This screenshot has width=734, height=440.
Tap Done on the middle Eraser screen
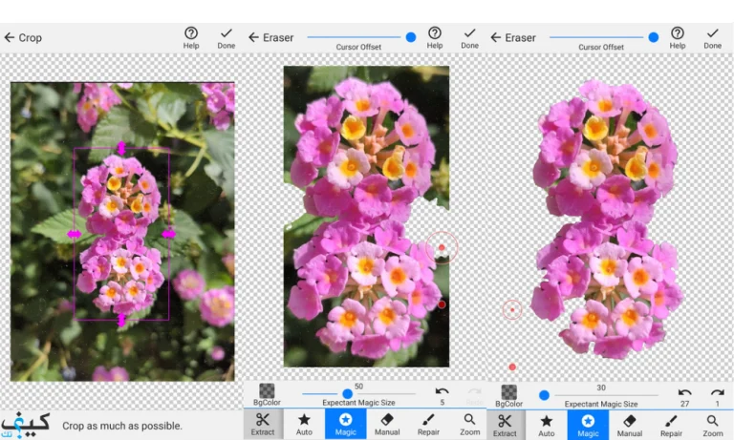pos(469,38)
